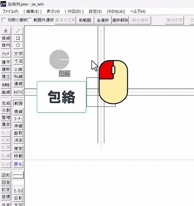Open the [作図(D)] menu
Image resolution: width=194 pixels, height=206 pixels.
[74, 11]
